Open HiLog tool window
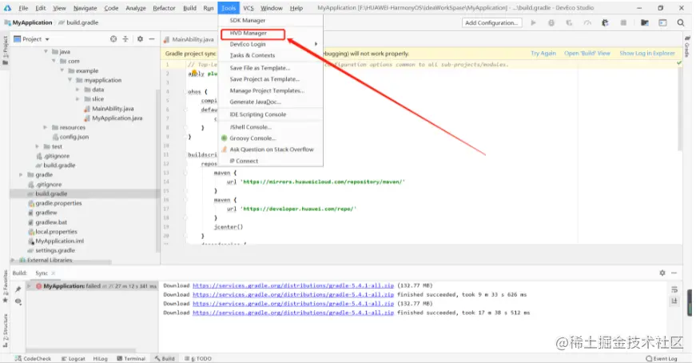696x363 pixels. [101, 358]
